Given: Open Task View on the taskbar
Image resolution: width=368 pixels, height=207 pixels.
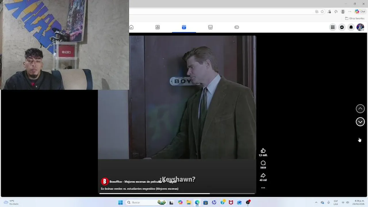Looking at the screenshot, I should [x=171, y=202].
